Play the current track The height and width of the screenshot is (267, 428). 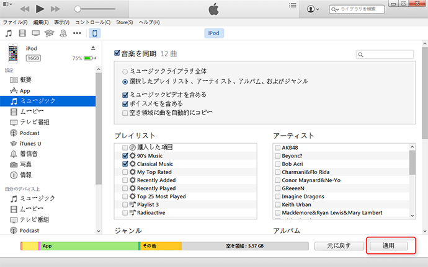pyautogui.click(x=40, y=9)
